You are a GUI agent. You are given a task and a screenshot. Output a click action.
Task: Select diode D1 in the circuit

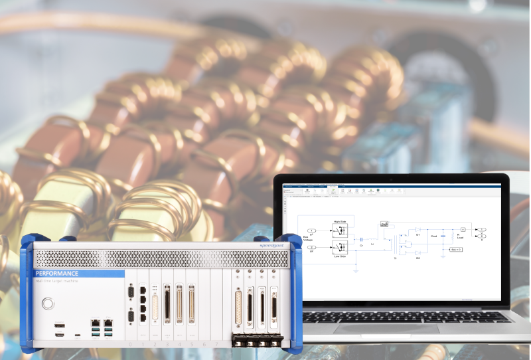[418, 230]
